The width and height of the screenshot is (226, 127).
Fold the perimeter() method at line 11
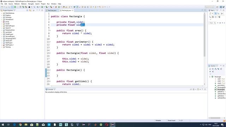coord(50,42)
